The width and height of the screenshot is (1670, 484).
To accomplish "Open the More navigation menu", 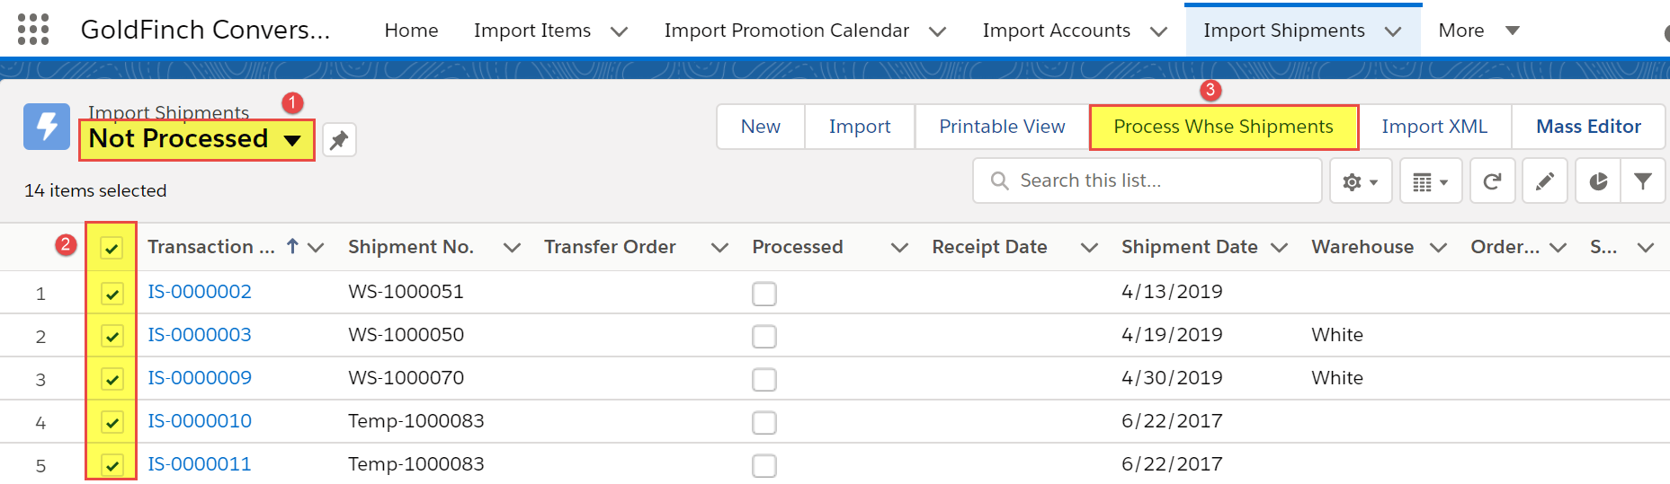I will click(1478, 31).
